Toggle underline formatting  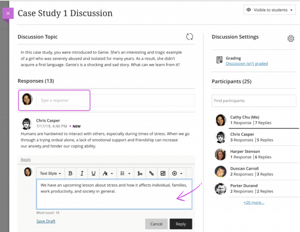[93, 174]
